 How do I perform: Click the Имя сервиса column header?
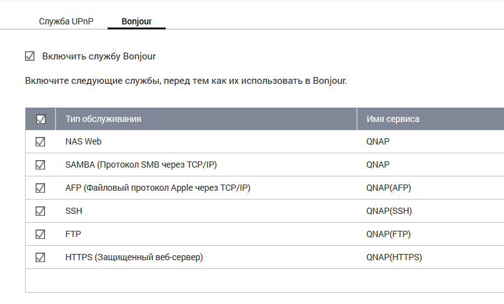(393, 119)
